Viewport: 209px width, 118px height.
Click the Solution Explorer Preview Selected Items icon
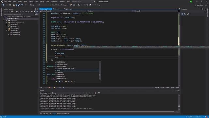tap(37, 12)
